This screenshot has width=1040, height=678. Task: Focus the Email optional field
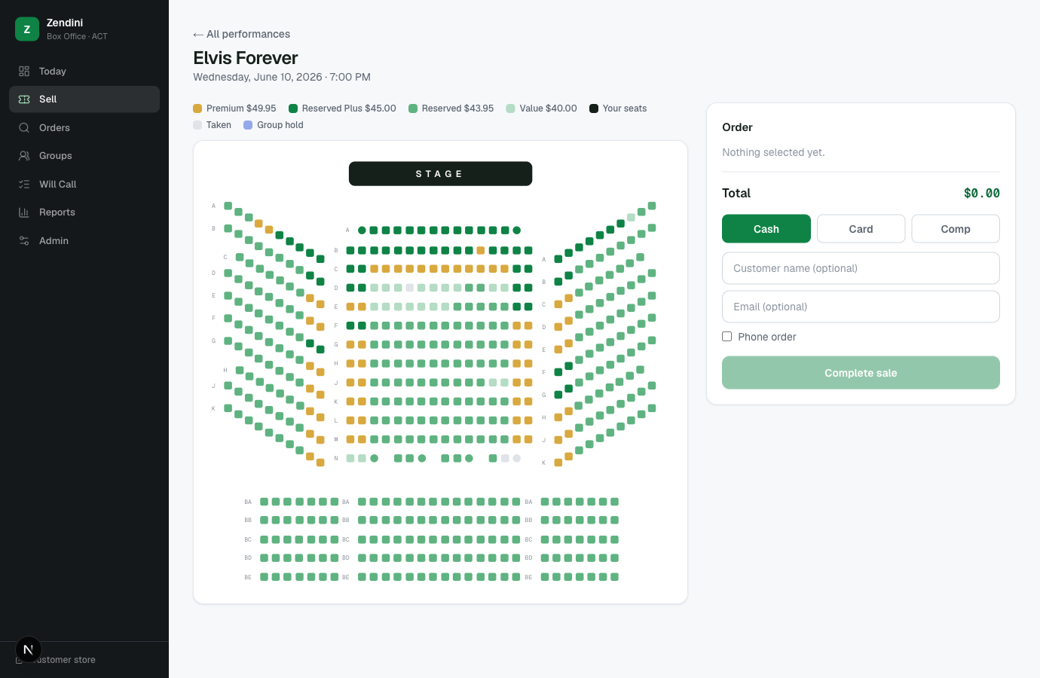861,307
